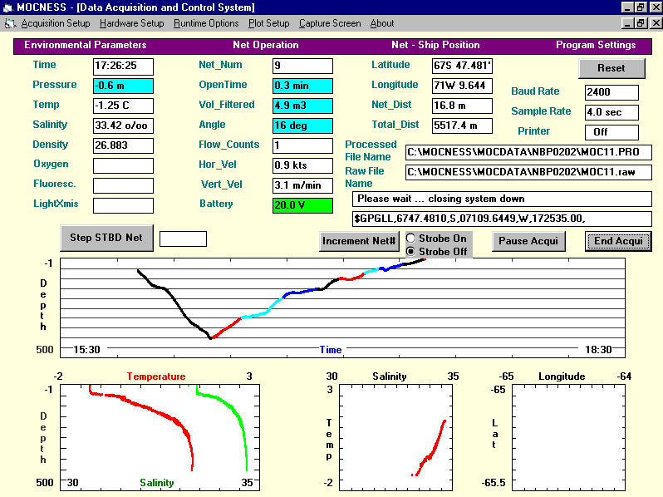Click the Net_Dist value 16.8 m
This screenshot has width=663, height=497.
point(462,106)
